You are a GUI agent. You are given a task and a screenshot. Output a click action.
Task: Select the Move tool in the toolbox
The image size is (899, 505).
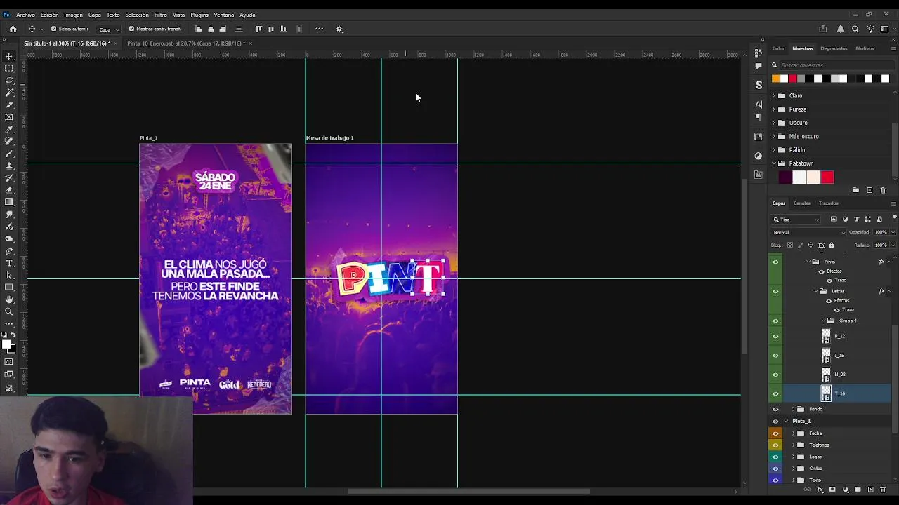click(x=9, y=56)
